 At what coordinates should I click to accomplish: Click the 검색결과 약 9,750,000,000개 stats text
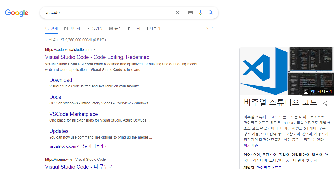pyautogui.click(x=76, y=40)
